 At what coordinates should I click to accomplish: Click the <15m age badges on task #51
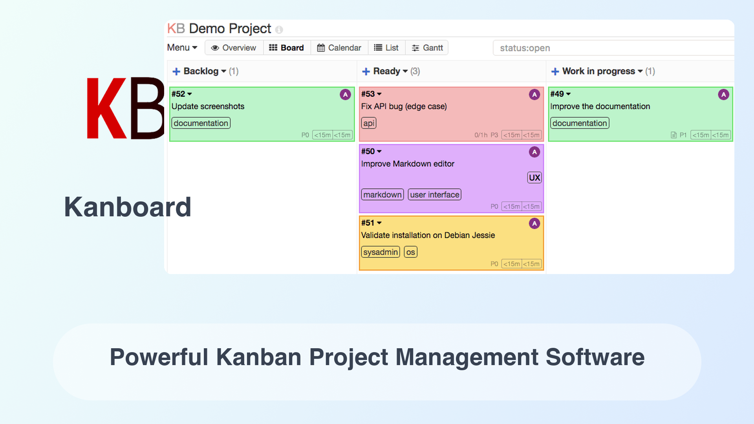tap(522, 264)
